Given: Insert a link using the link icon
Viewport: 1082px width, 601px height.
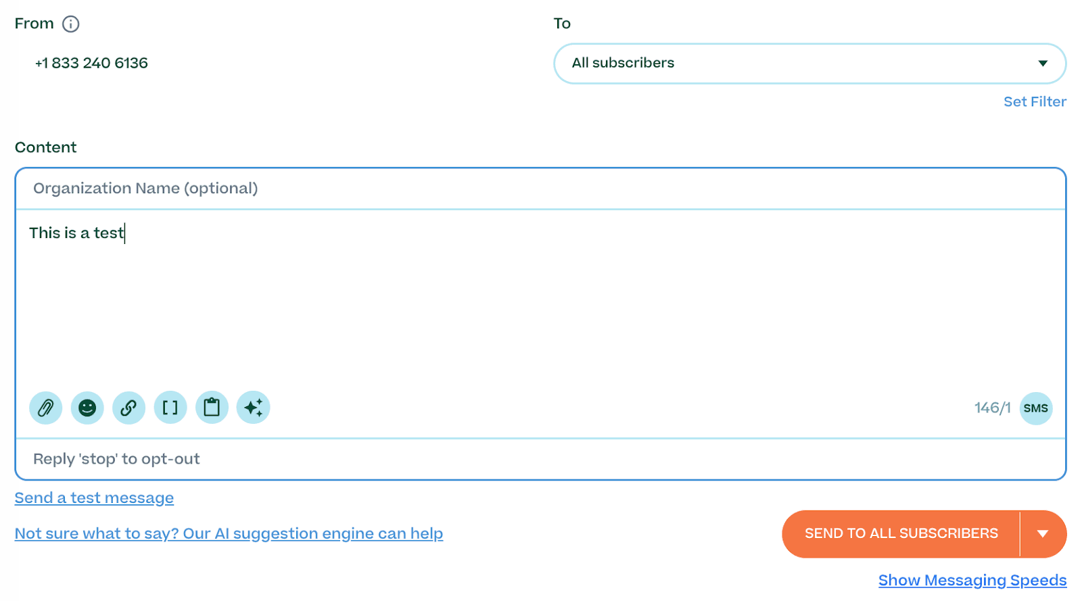Looking at the screenshot, I should pyautogui.click(x=128, y=408).
